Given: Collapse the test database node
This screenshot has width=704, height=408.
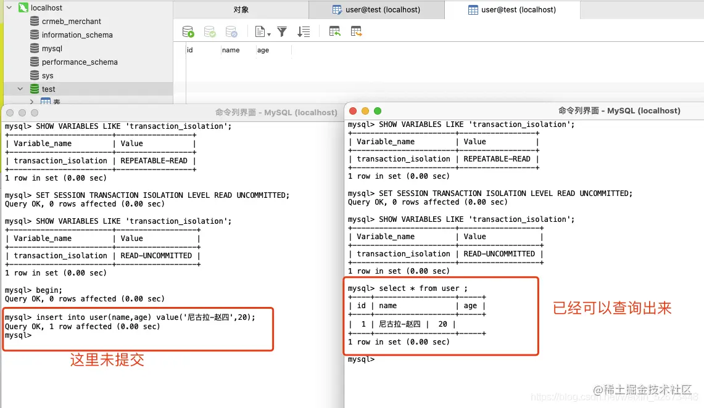Looking at the screenshot, I should click(x=20, y=89).
